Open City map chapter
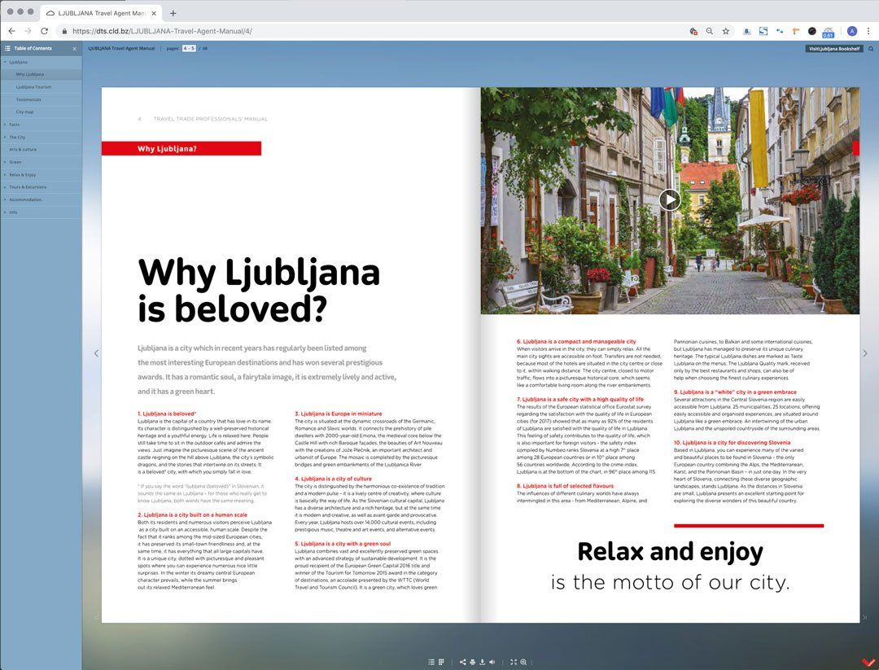 [x=24, y=112]
